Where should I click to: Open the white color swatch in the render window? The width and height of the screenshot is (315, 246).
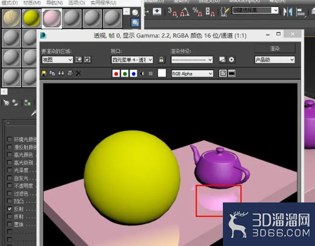click(161, 73)
